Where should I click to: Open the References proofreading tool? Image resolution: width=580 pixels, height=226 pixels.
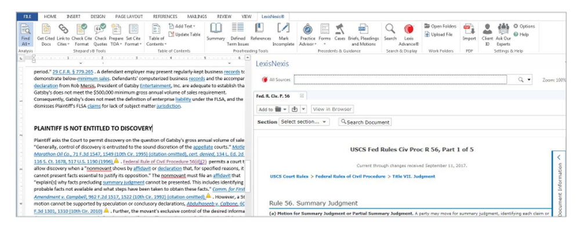tap(260, 32)
